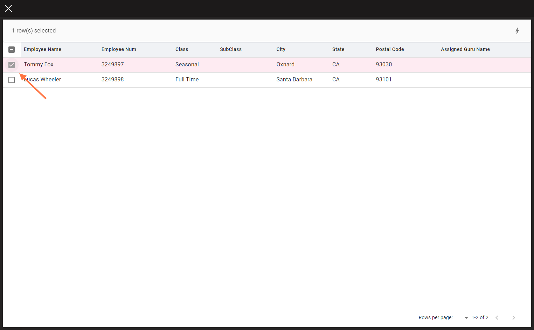Image resolution: width=534 pixels, height=330 pixels.
Task: Open the Rows per page dropdown
Action: click(466, 318)
